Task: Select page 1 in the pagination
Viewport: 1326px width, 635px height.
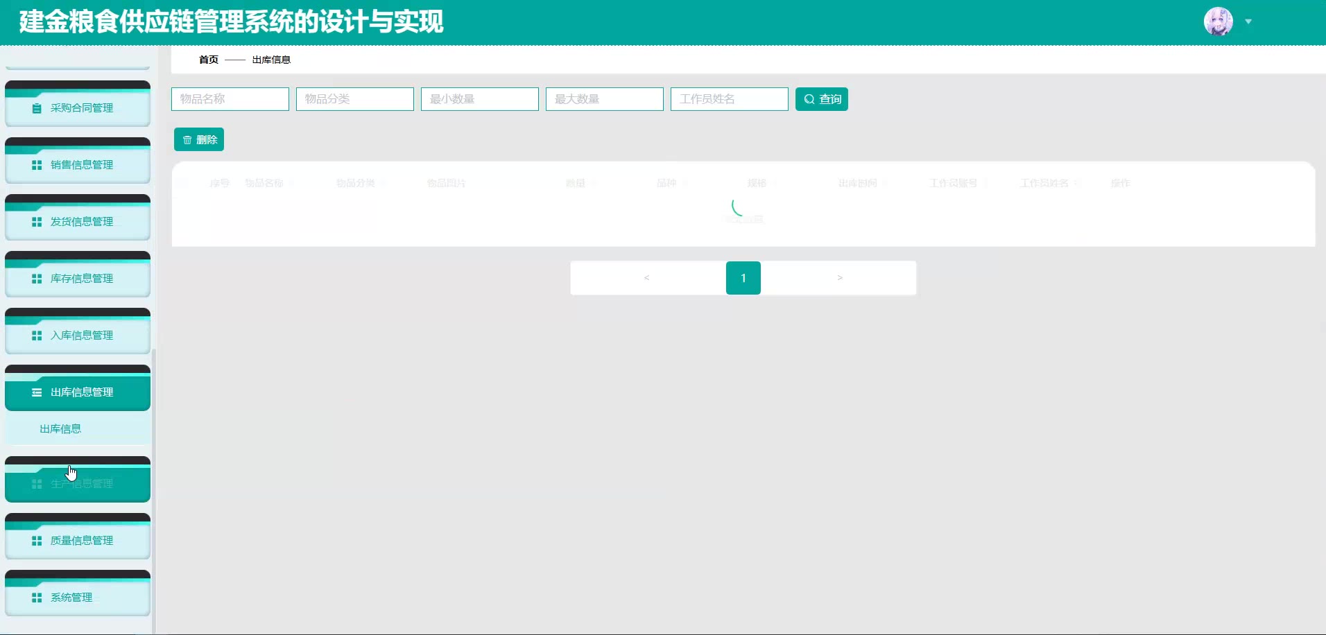Action: click(x=743, y=278)
